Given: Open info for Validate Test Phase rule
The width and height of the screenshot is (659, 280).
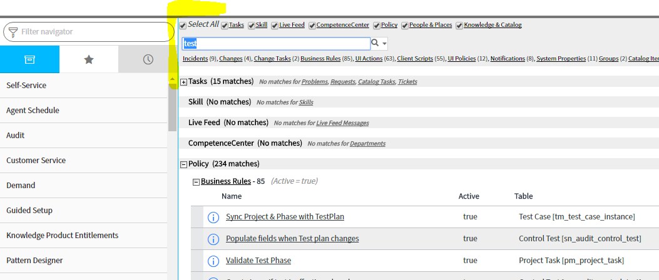Looking at the screenshot, I should [x=213, y=261].
